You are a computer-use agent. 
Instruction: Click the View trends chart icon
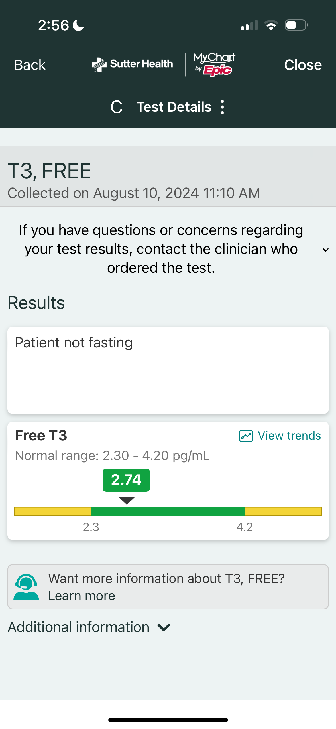pos(246,436)
